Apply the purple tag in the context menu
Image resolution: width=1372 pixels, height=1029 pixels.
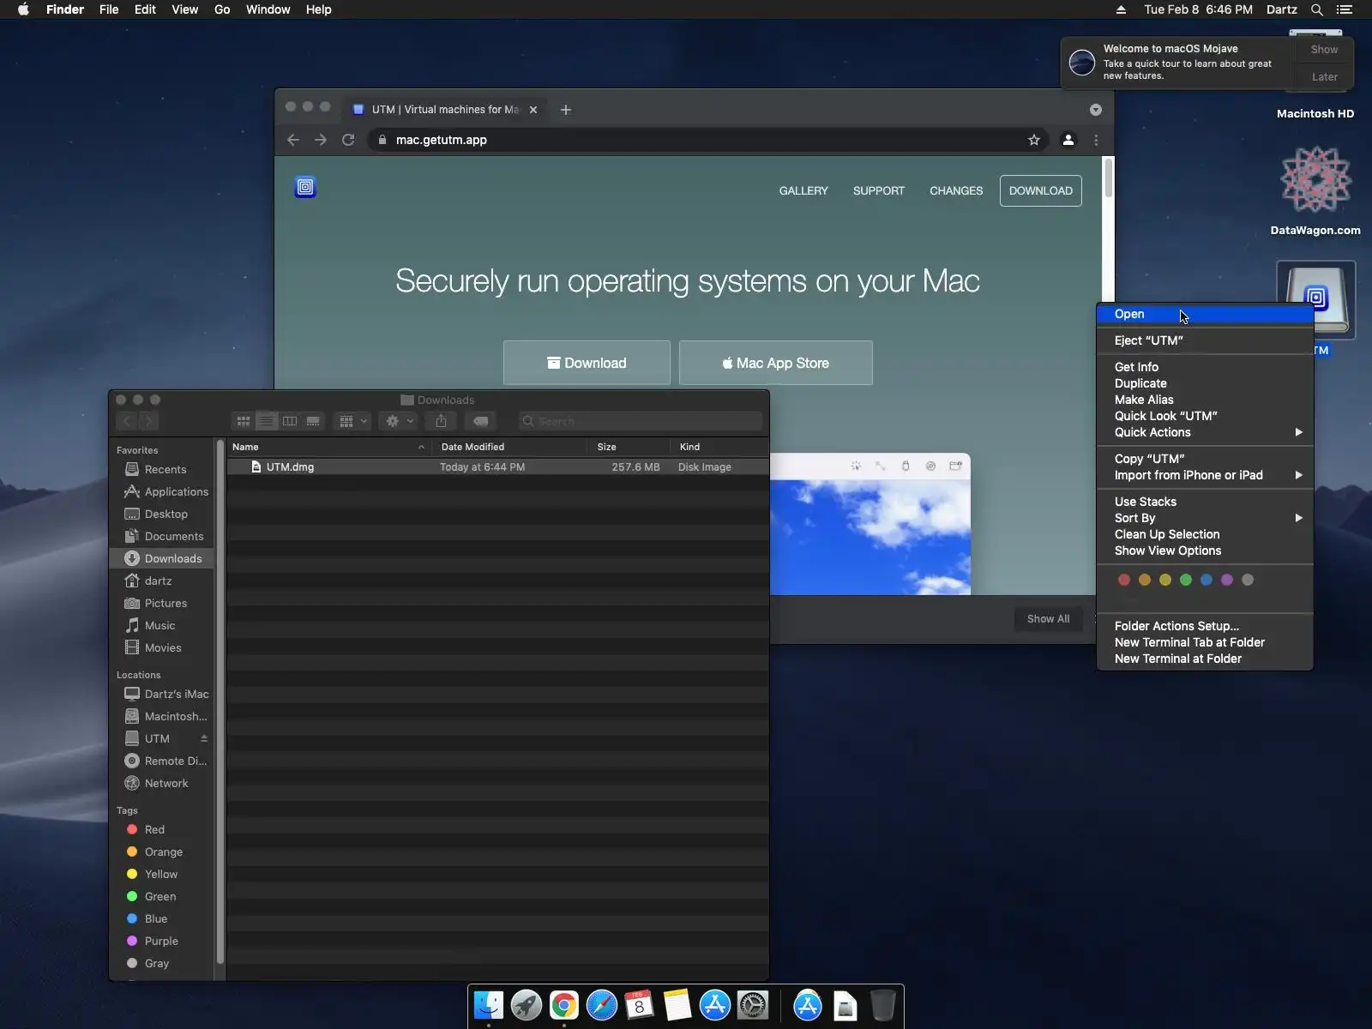[x=1227, y=580]
